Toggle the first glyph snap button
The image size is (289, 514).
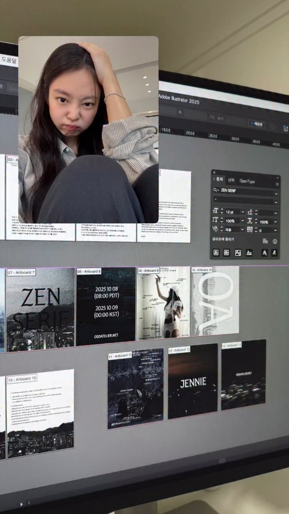point(216,253)
